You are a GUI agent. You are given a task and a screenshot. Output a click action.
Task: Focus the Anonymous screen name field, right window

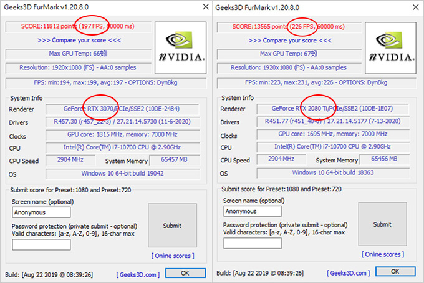(x=253, y=211)
